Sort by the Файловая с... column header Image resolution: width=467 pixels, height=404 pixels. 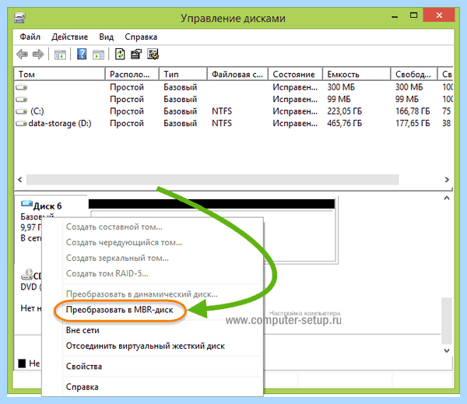tap(237, 74)
